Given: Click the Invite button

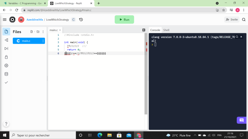Looking at the screenshot, I should pos(232,20).
